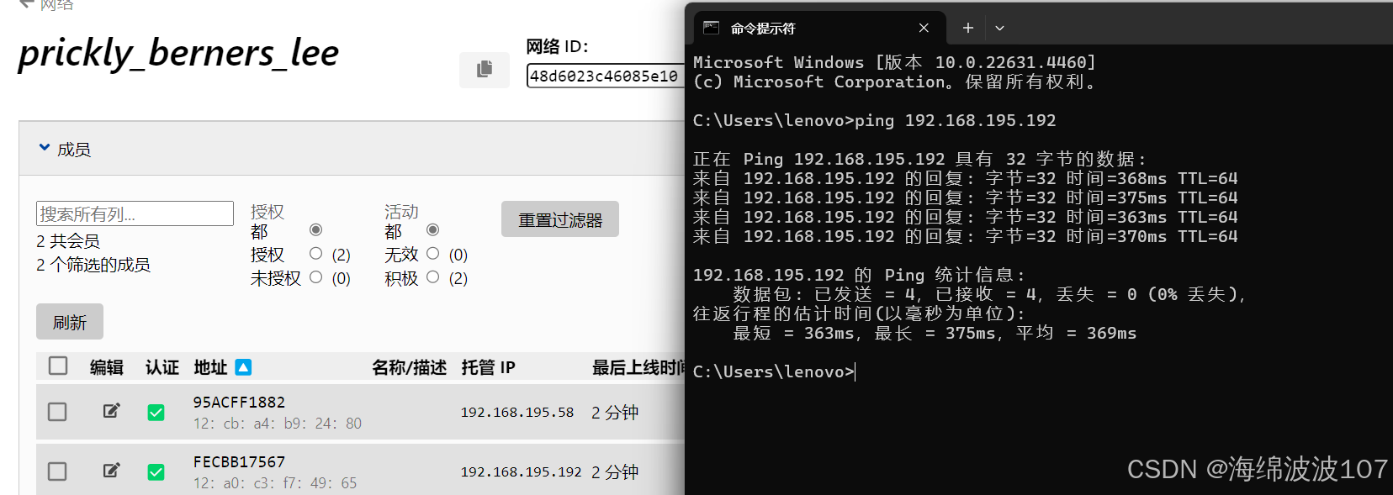The image size is (1393, 495).
Task: Copy network ID with the clipboard icon
Action: (484, 70)
